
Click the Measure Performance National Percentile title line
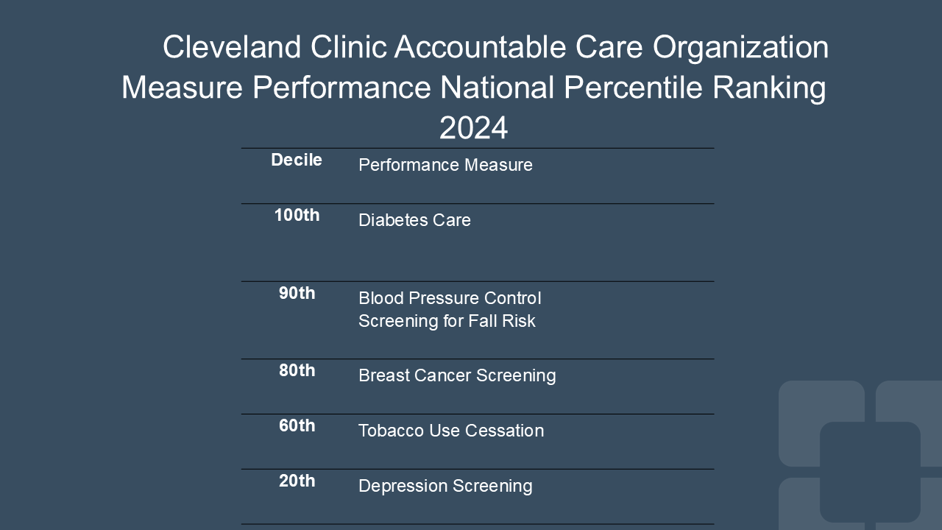[x=473, y=88]
